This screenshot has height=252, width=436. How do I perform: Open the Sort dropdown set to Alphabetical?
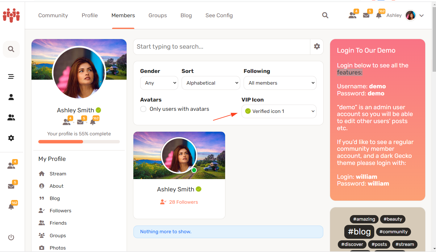click(211, 83)
